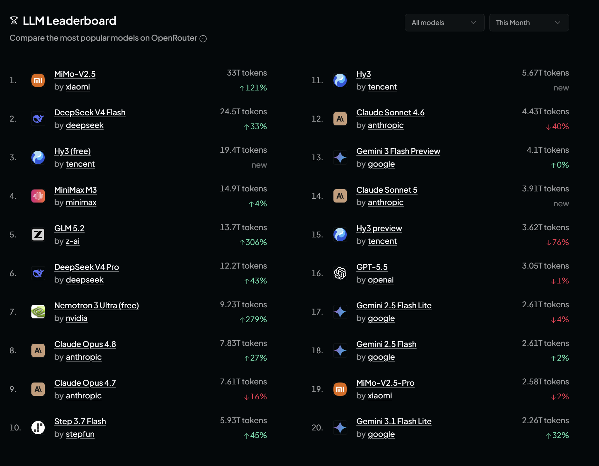Visit the openai provider link
The width and height of the screenshot is (599, 466).
coord(381,280)
